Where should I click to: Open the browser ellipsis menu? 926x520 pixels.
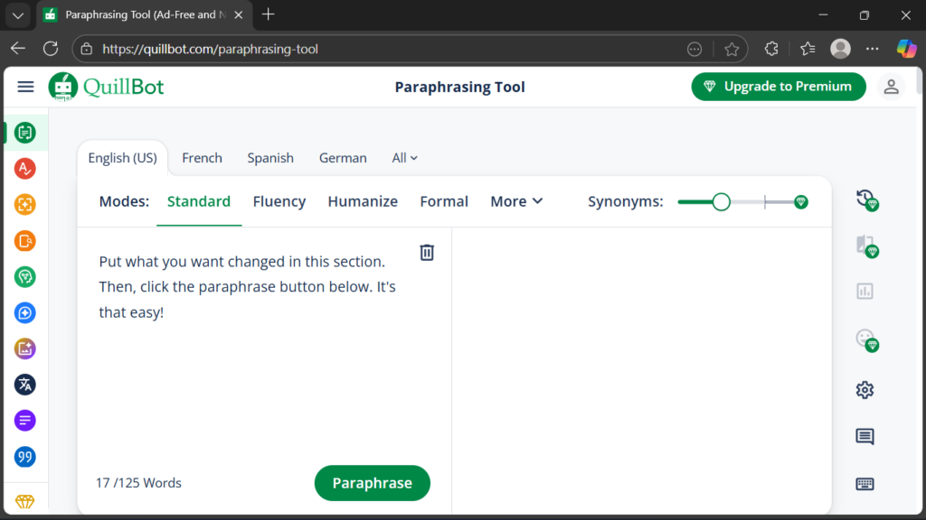(872, 49)
